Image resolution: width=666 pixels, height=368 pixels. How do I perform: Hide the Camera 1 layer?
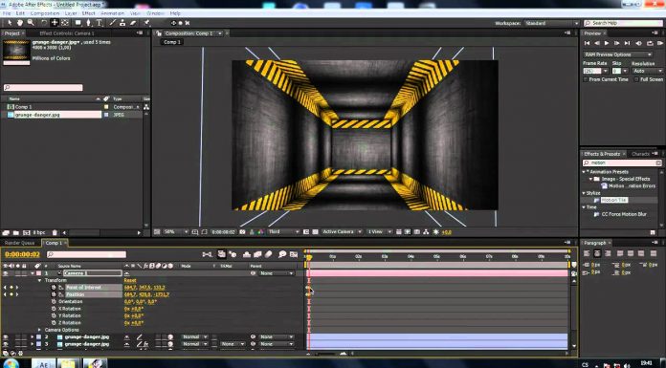point(6,273)
